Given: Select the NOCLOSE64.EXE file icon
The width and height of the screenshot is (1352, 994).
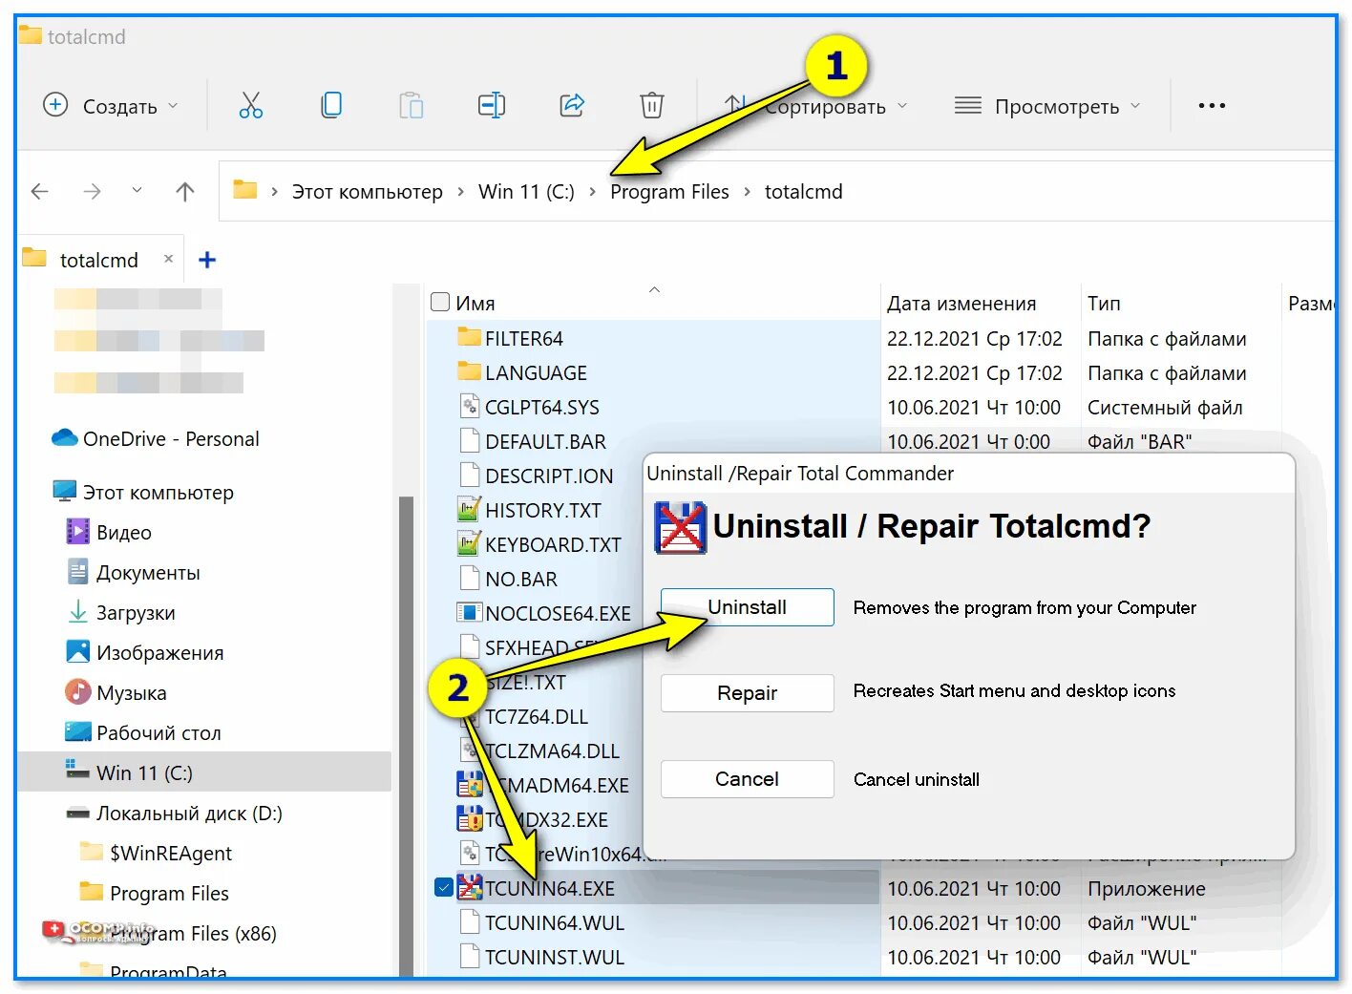Looking at the screenshot, I should click(469, 613).
